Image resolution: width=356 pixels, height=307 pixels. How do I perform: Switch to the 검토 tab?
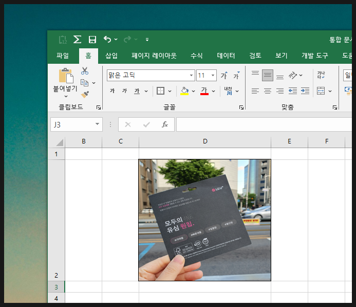255,56
